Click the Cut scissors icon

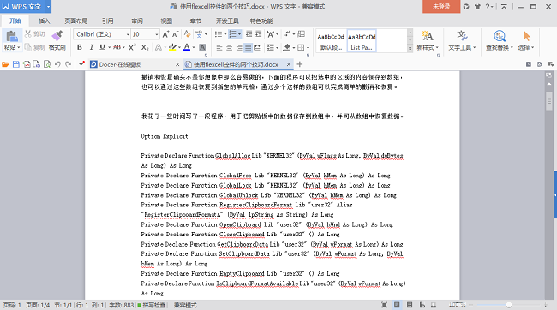pyautogui.click(x=27, y=34)
